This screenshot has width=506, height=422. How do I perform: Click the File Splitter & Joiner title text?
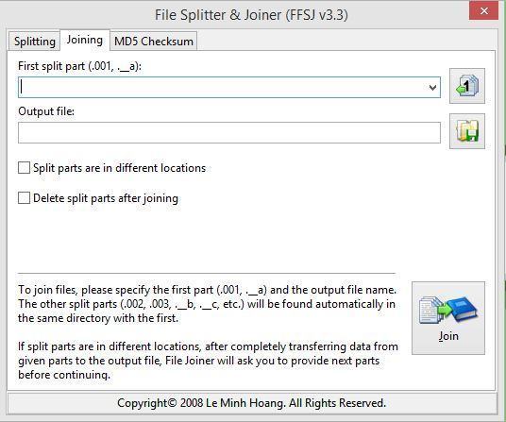(x=251, y=15)
